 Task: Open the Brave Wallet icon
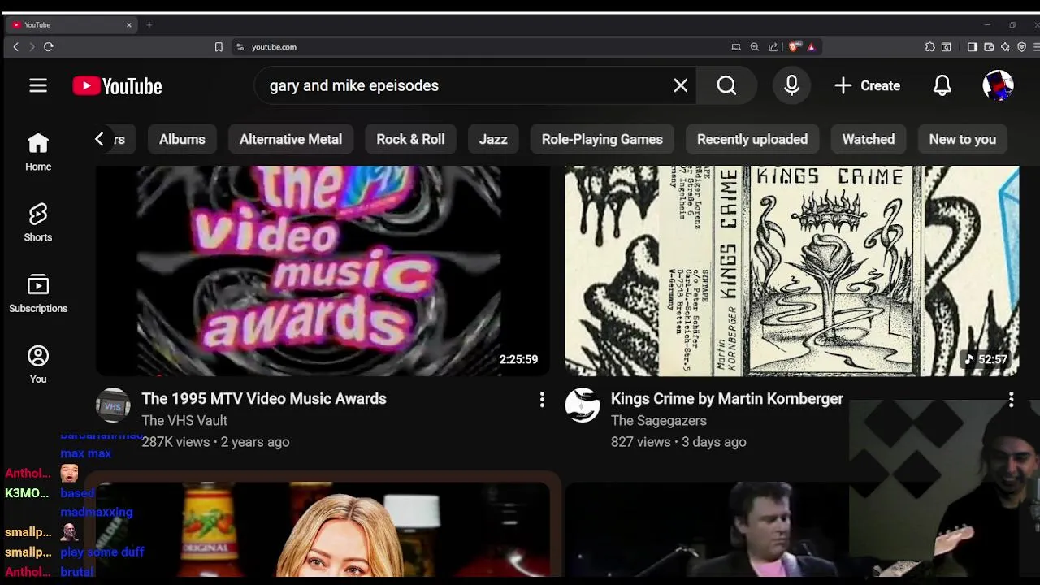click(989, 47)
